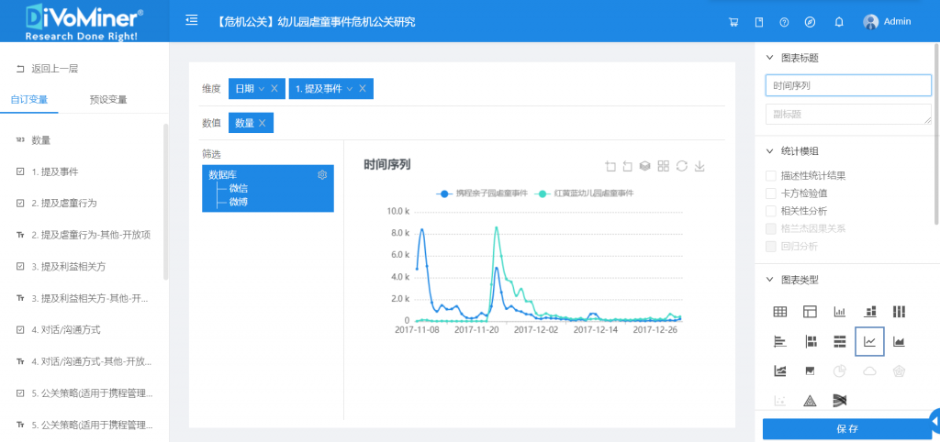The height and width of the screenshot is (442, 940).
Task: Tick the 相关性分析 checkbox
Action: tap(771, 210)
